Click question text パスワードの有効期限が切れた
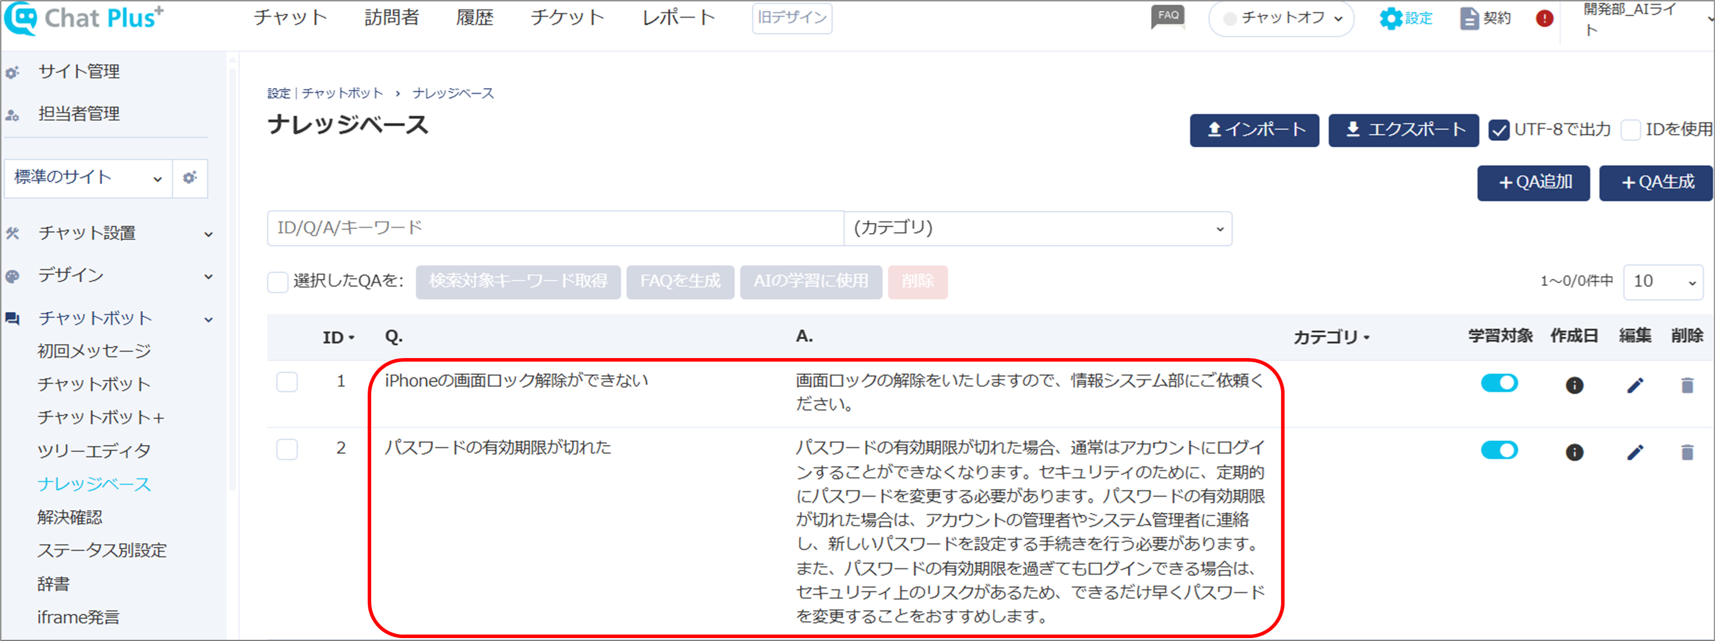This screenshot has width=1715, height=641. coord(497,447)
